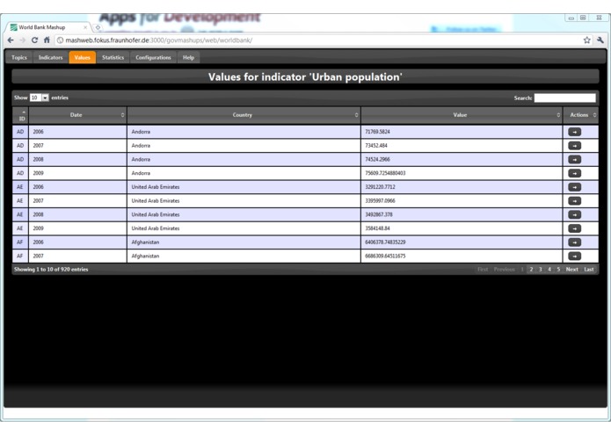This screenshot has height=434, width=611.
Task: Open the Show entries dropdown
Action: pos(39,98)
